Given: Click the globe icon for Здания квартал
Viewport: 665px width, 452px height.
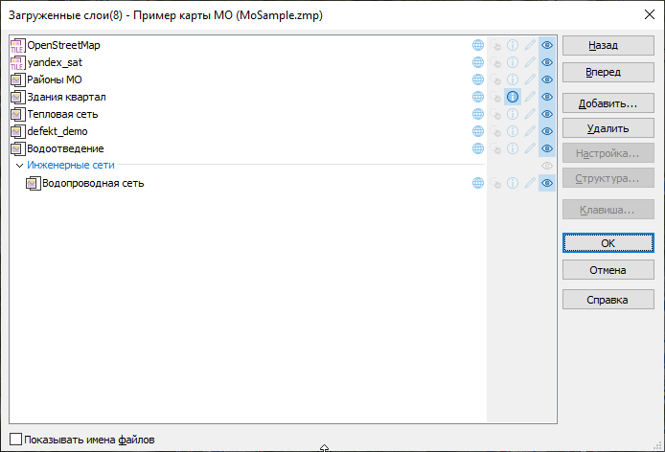Looking at the screenshot, I should coord(478,97).
